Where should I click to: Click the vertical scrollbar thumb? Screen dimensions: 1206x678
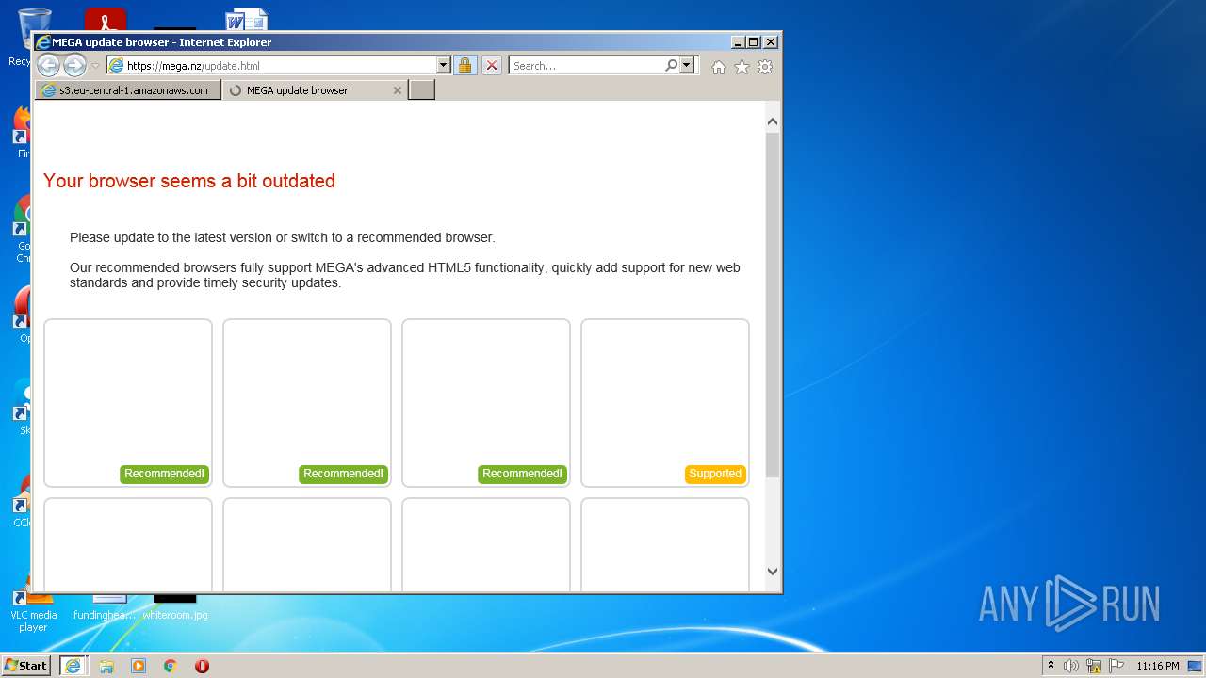click(773, 304)
